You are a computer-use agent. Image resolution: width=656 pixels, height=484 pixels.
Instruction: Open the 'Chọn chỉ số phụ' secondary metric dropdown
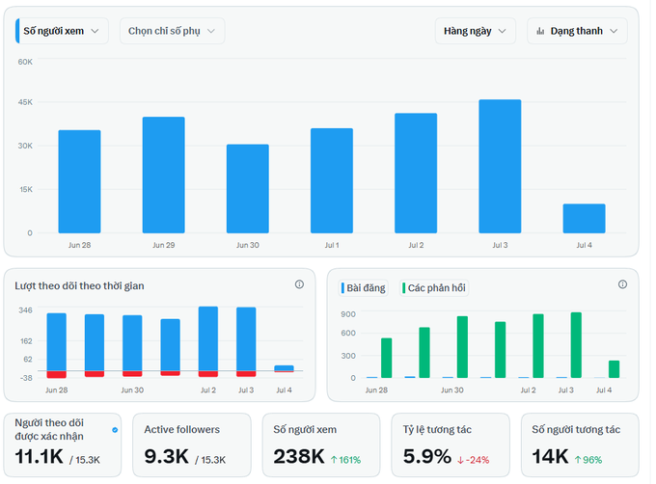coord(172,31)
